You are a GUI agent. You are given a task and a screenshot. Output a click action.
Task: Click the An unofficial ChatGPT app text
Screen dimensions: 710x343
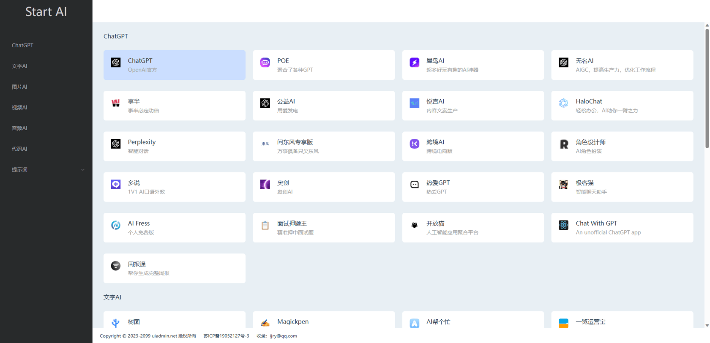click(x=608, y=232)
